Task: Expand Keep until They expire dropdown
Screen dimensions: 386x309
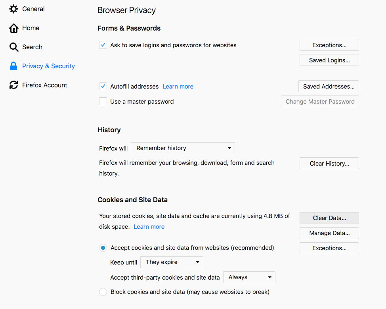Action: click(172, 262)
